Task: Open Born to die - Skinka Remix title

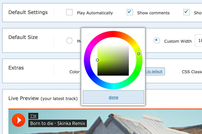Action: [x=58, y=123]
